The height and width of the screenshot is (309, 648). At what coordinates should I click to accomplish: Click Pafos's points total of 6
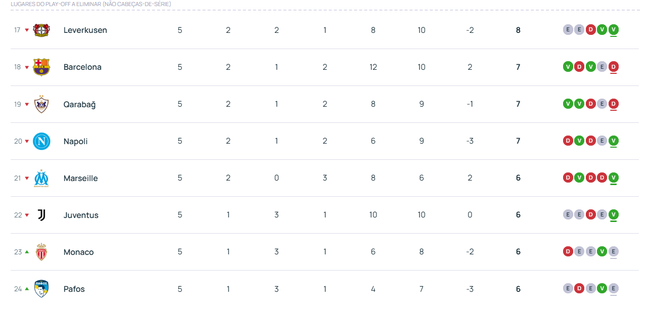[518, 289]
